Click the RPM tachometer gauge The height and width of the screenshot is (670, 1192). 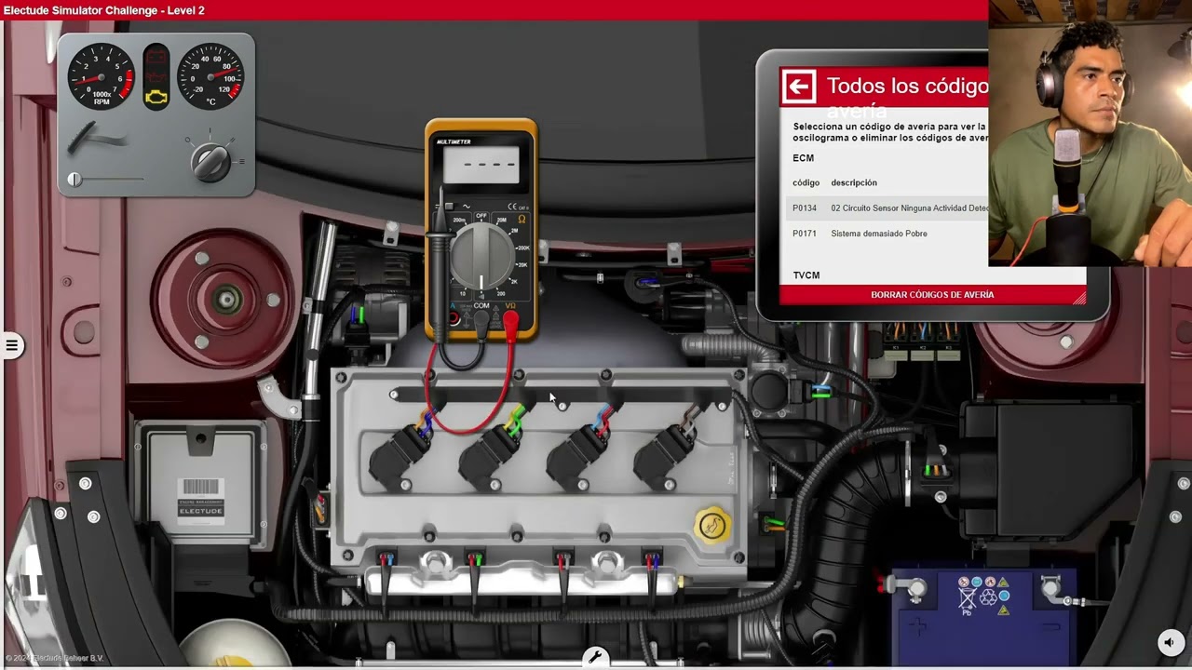click(x=102, y=75)
